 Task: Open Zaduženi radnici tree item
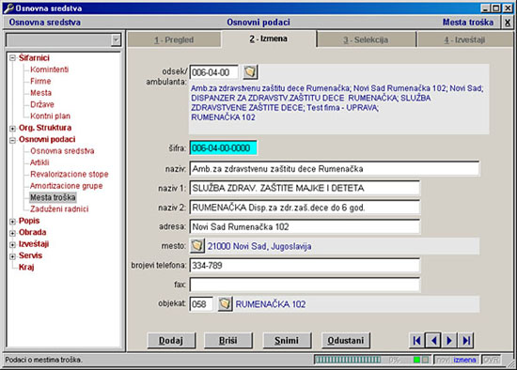[59, 208]
